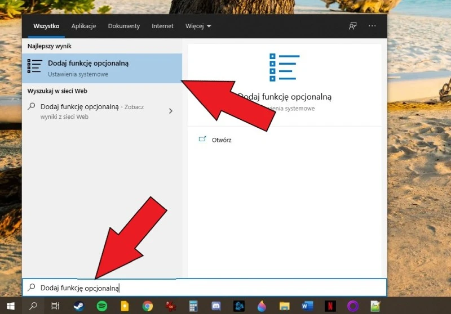451x314 pixels.
Task: Open Netflix from the taskbar
Action: (x=330, y=306)
